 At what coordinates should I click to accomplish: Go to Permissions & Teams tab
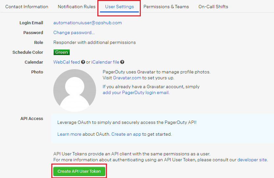point(166,7)
